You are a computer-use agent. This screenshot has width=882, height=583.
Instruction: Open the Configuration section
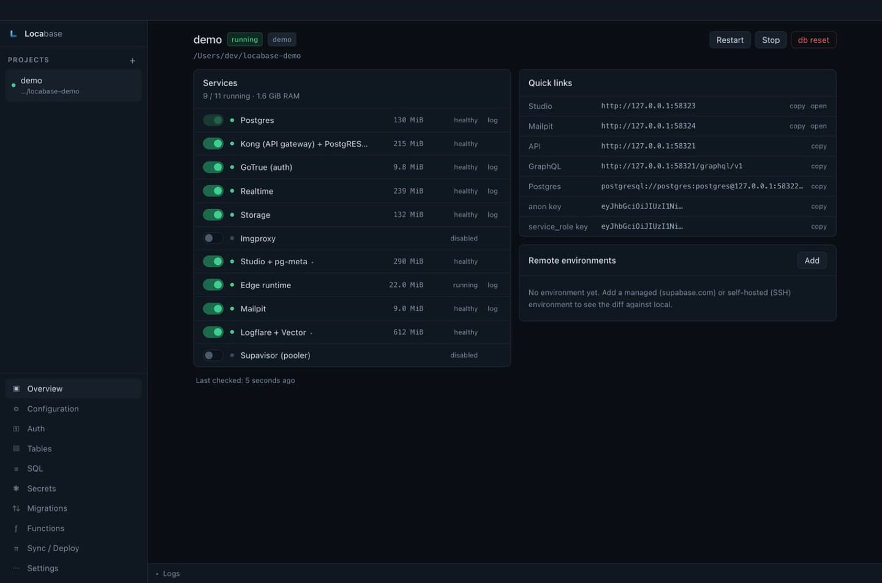point(73,409)
